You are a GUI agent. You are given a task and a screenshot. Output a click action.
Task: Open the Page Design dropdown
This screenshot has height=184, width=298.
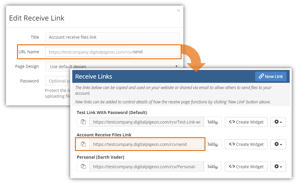(x=112, y=66)
